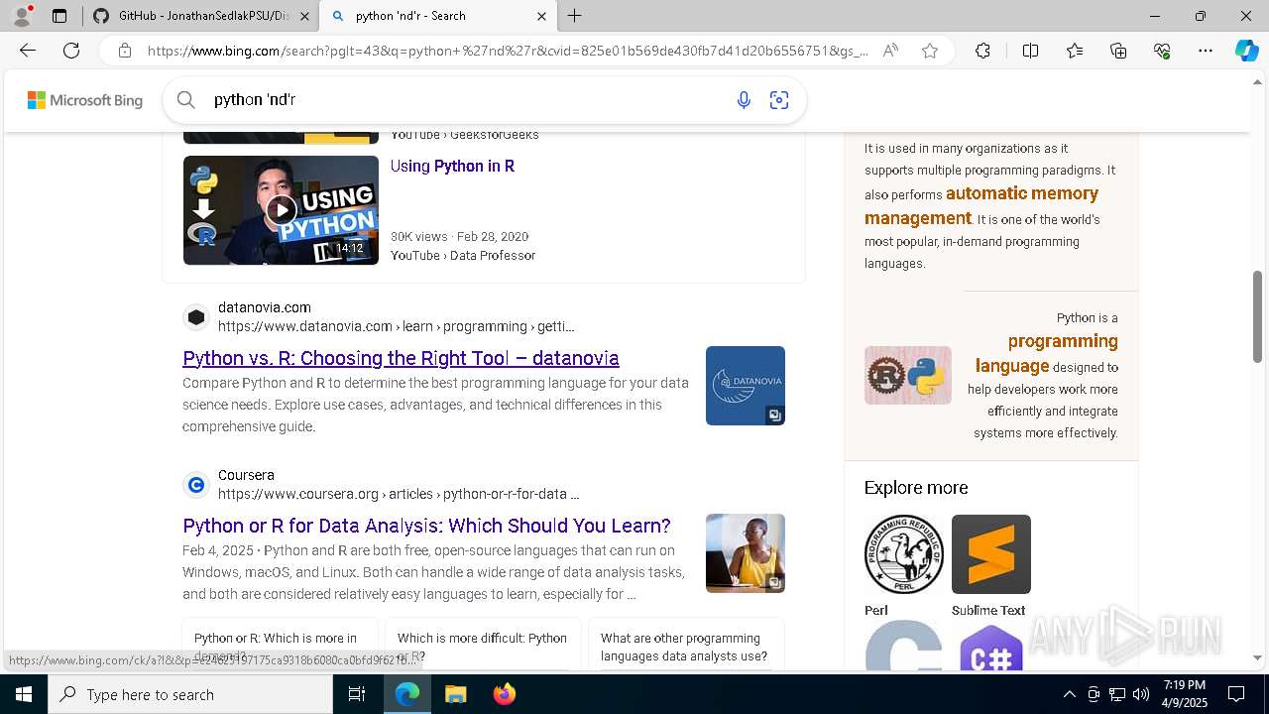Image resolution: width=1269 pixels, height=714 pixels.
Task: Show hidden system tray icons
Action: coord(1069,694)
